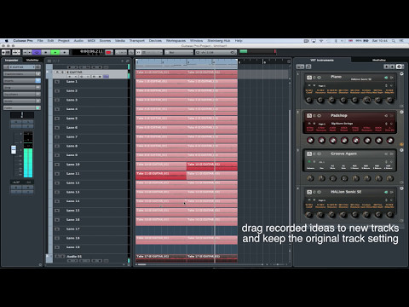The width and height of the screenshot is (409, 307).
Task: Open the snap type dropdown in toolbar
Action: 153,52
